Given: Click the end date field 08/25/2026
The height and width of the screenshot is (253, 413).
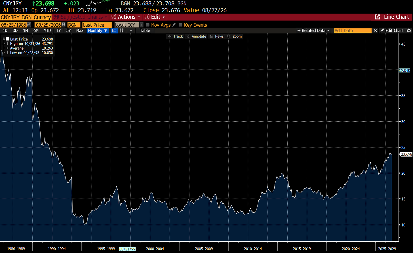Looking at the screenshot, I should pos(48,25).
